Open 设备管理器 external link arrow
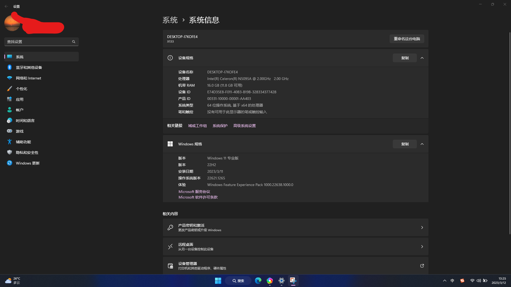511x287 pixels. click(x=422, y=266)
